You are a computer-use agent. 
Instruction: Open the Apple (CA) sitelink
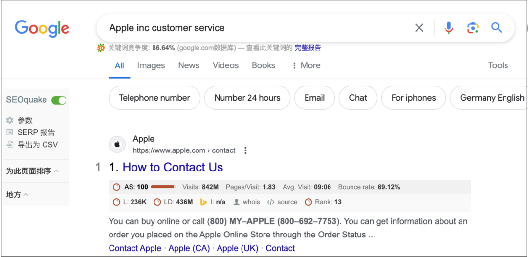coord(189,248)
